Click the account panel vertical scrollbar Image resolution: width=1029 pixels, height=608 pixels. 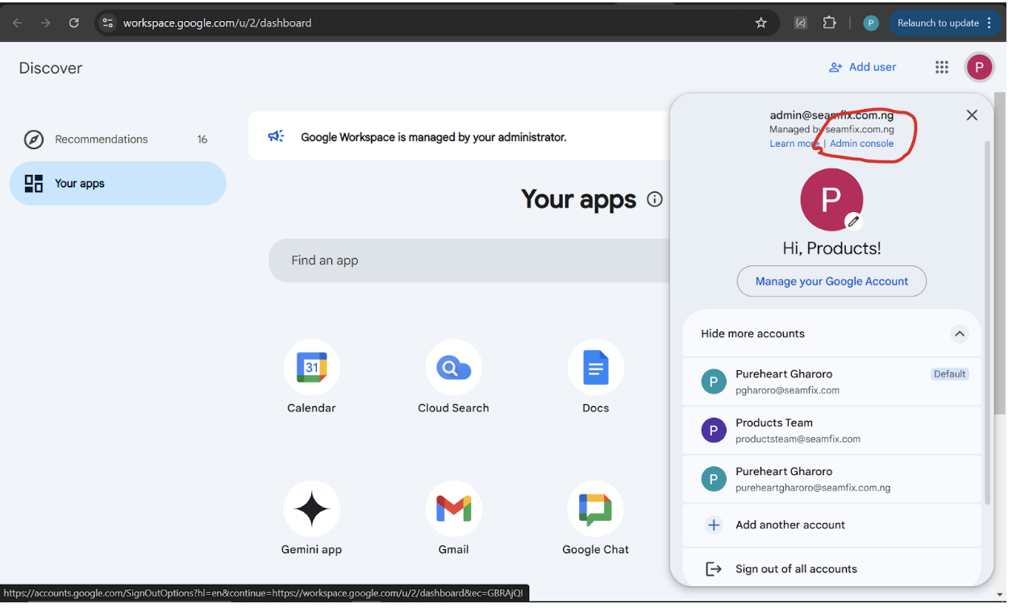click(x=987, y=323)
